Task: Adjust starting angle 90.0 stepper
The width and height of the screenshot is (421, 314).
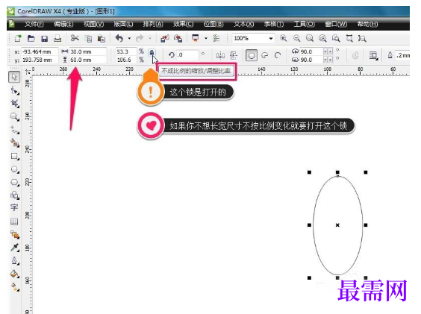Action: (x=328, y=51)
